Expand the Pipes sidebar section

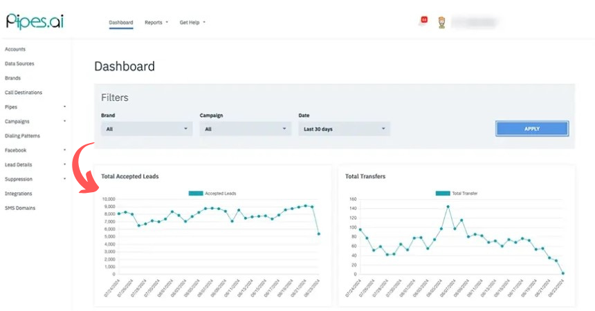[35, 107]
